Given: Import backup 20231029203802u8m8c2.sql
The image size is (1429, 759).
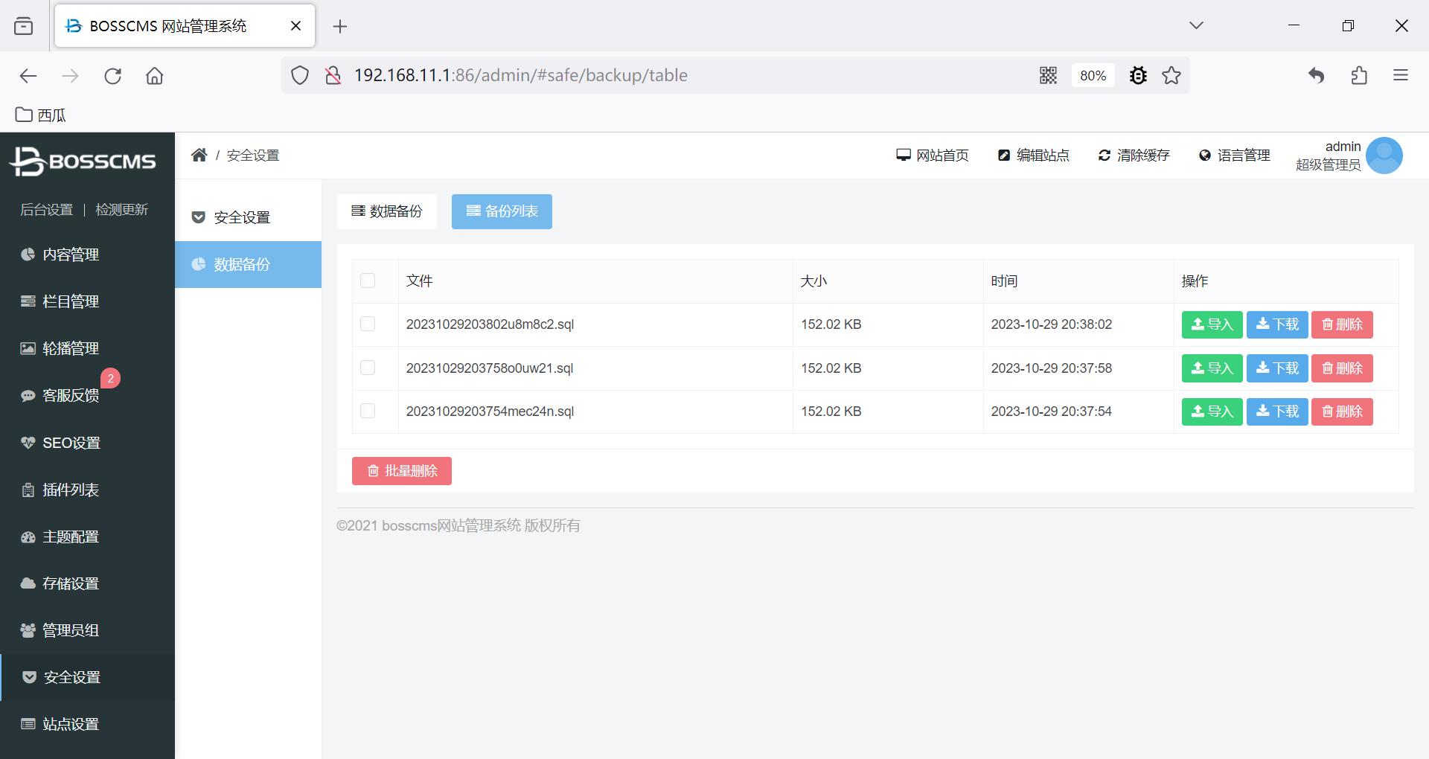Looking at the screenshot, I should (x=1212, y=324).
